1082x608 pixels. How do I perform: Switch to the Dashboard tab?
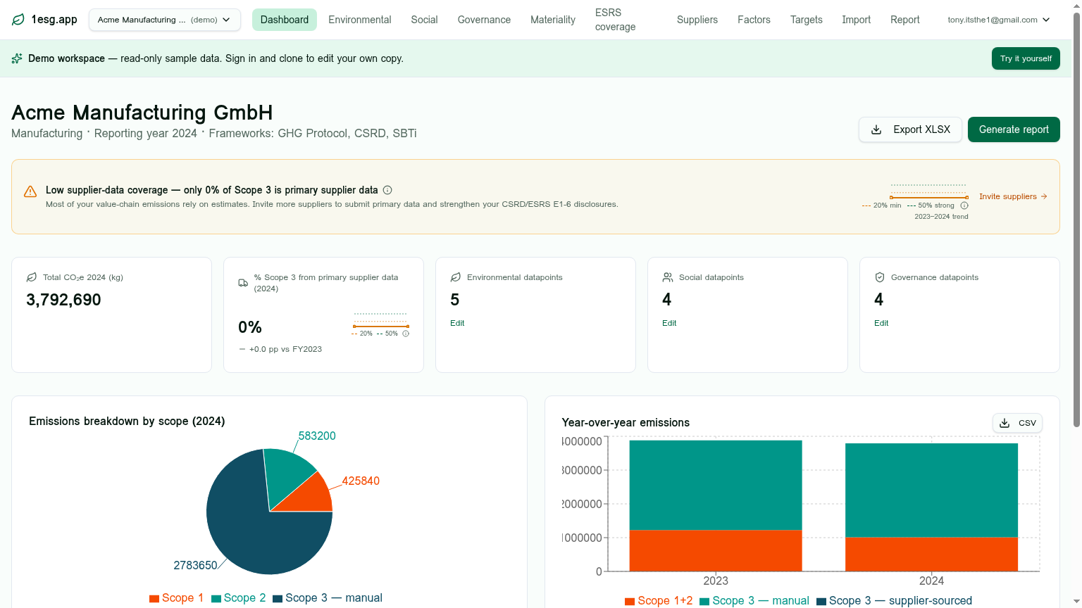[285, 20]
